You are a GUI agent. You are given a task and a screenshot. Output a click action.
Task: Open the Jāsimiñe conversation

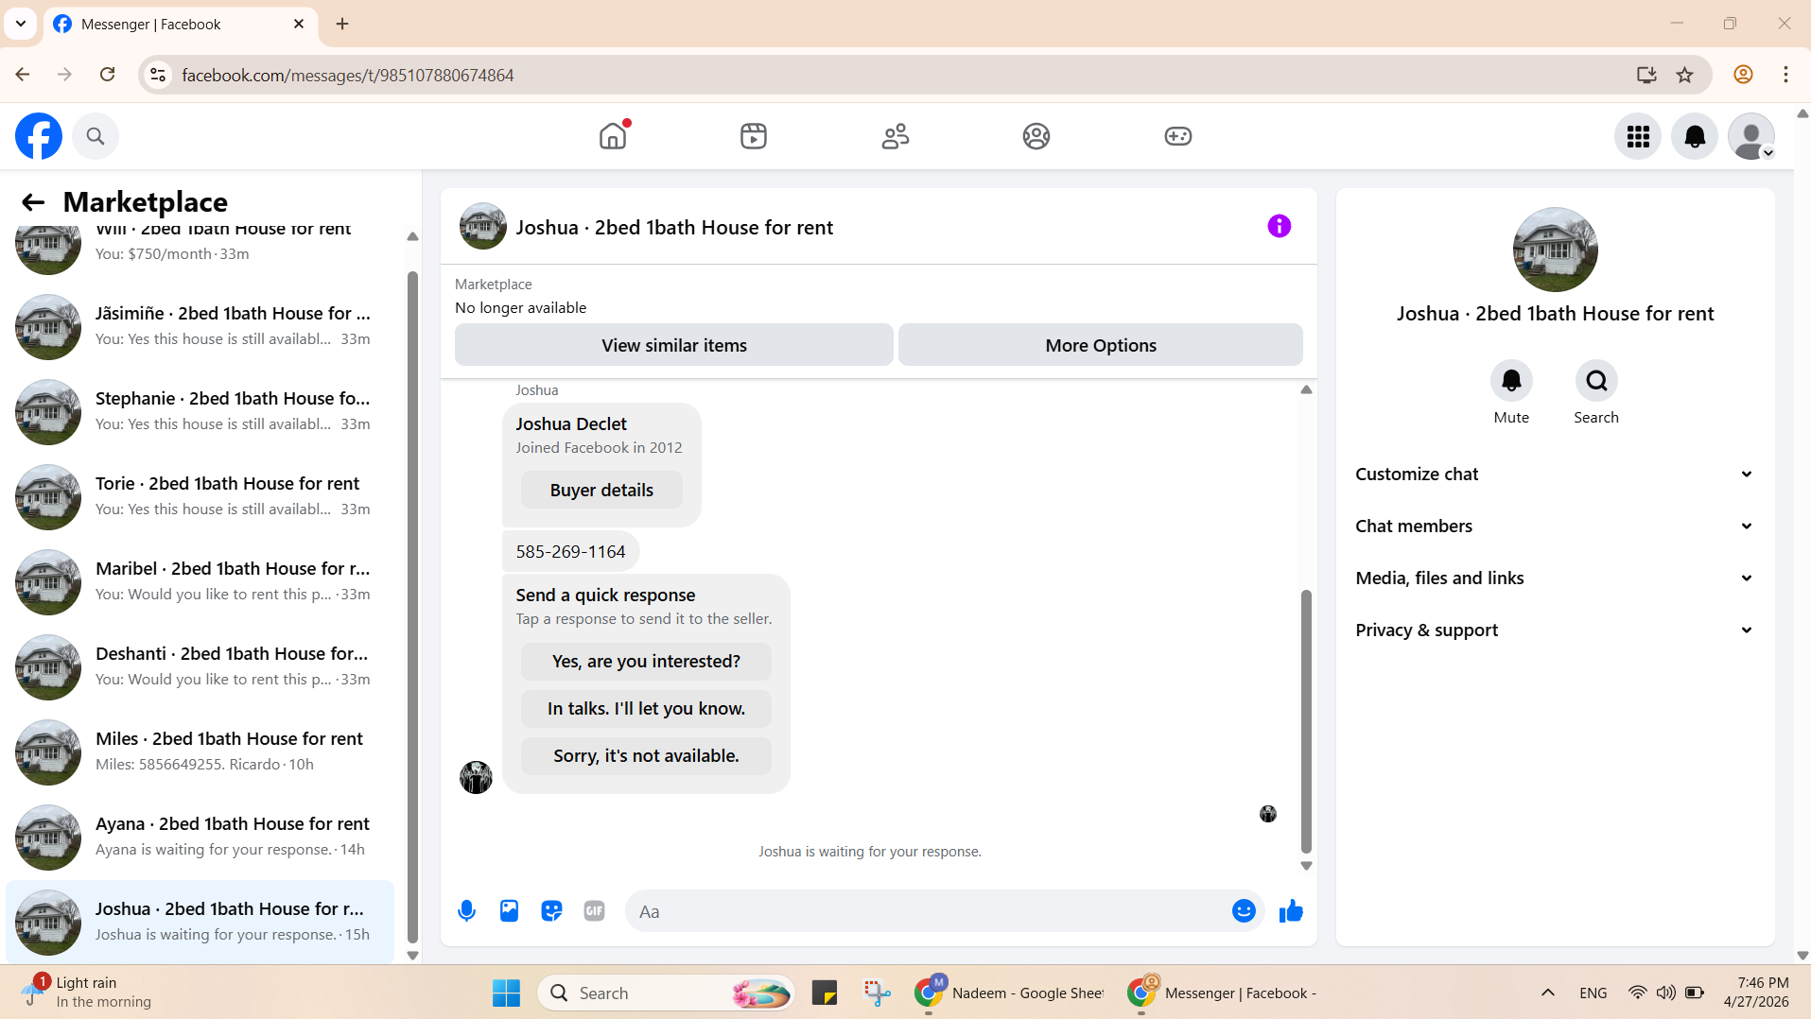[200, 326]
